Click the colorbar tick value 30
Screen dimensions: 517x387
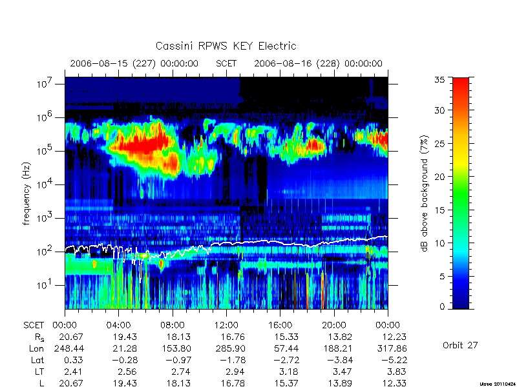pyautogui.click(x=439, y=110)
